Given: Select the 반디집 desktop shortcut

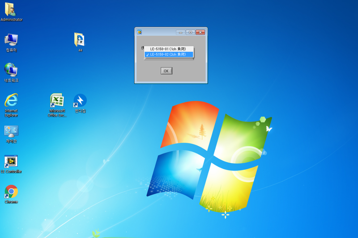Looking at the screenshot, I should [x=80, y=101].
